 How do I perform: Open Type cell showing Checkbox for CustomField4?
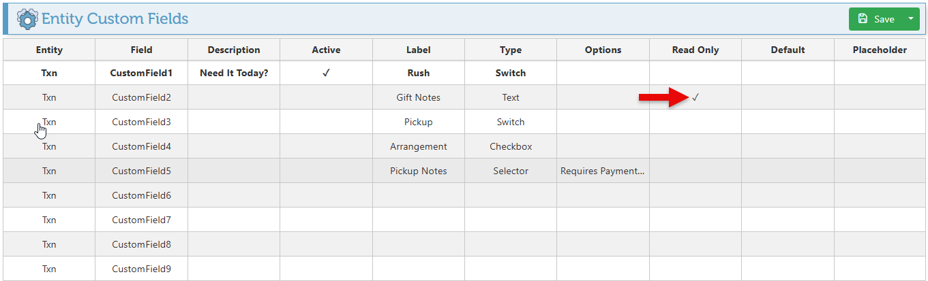pos(510,146)
